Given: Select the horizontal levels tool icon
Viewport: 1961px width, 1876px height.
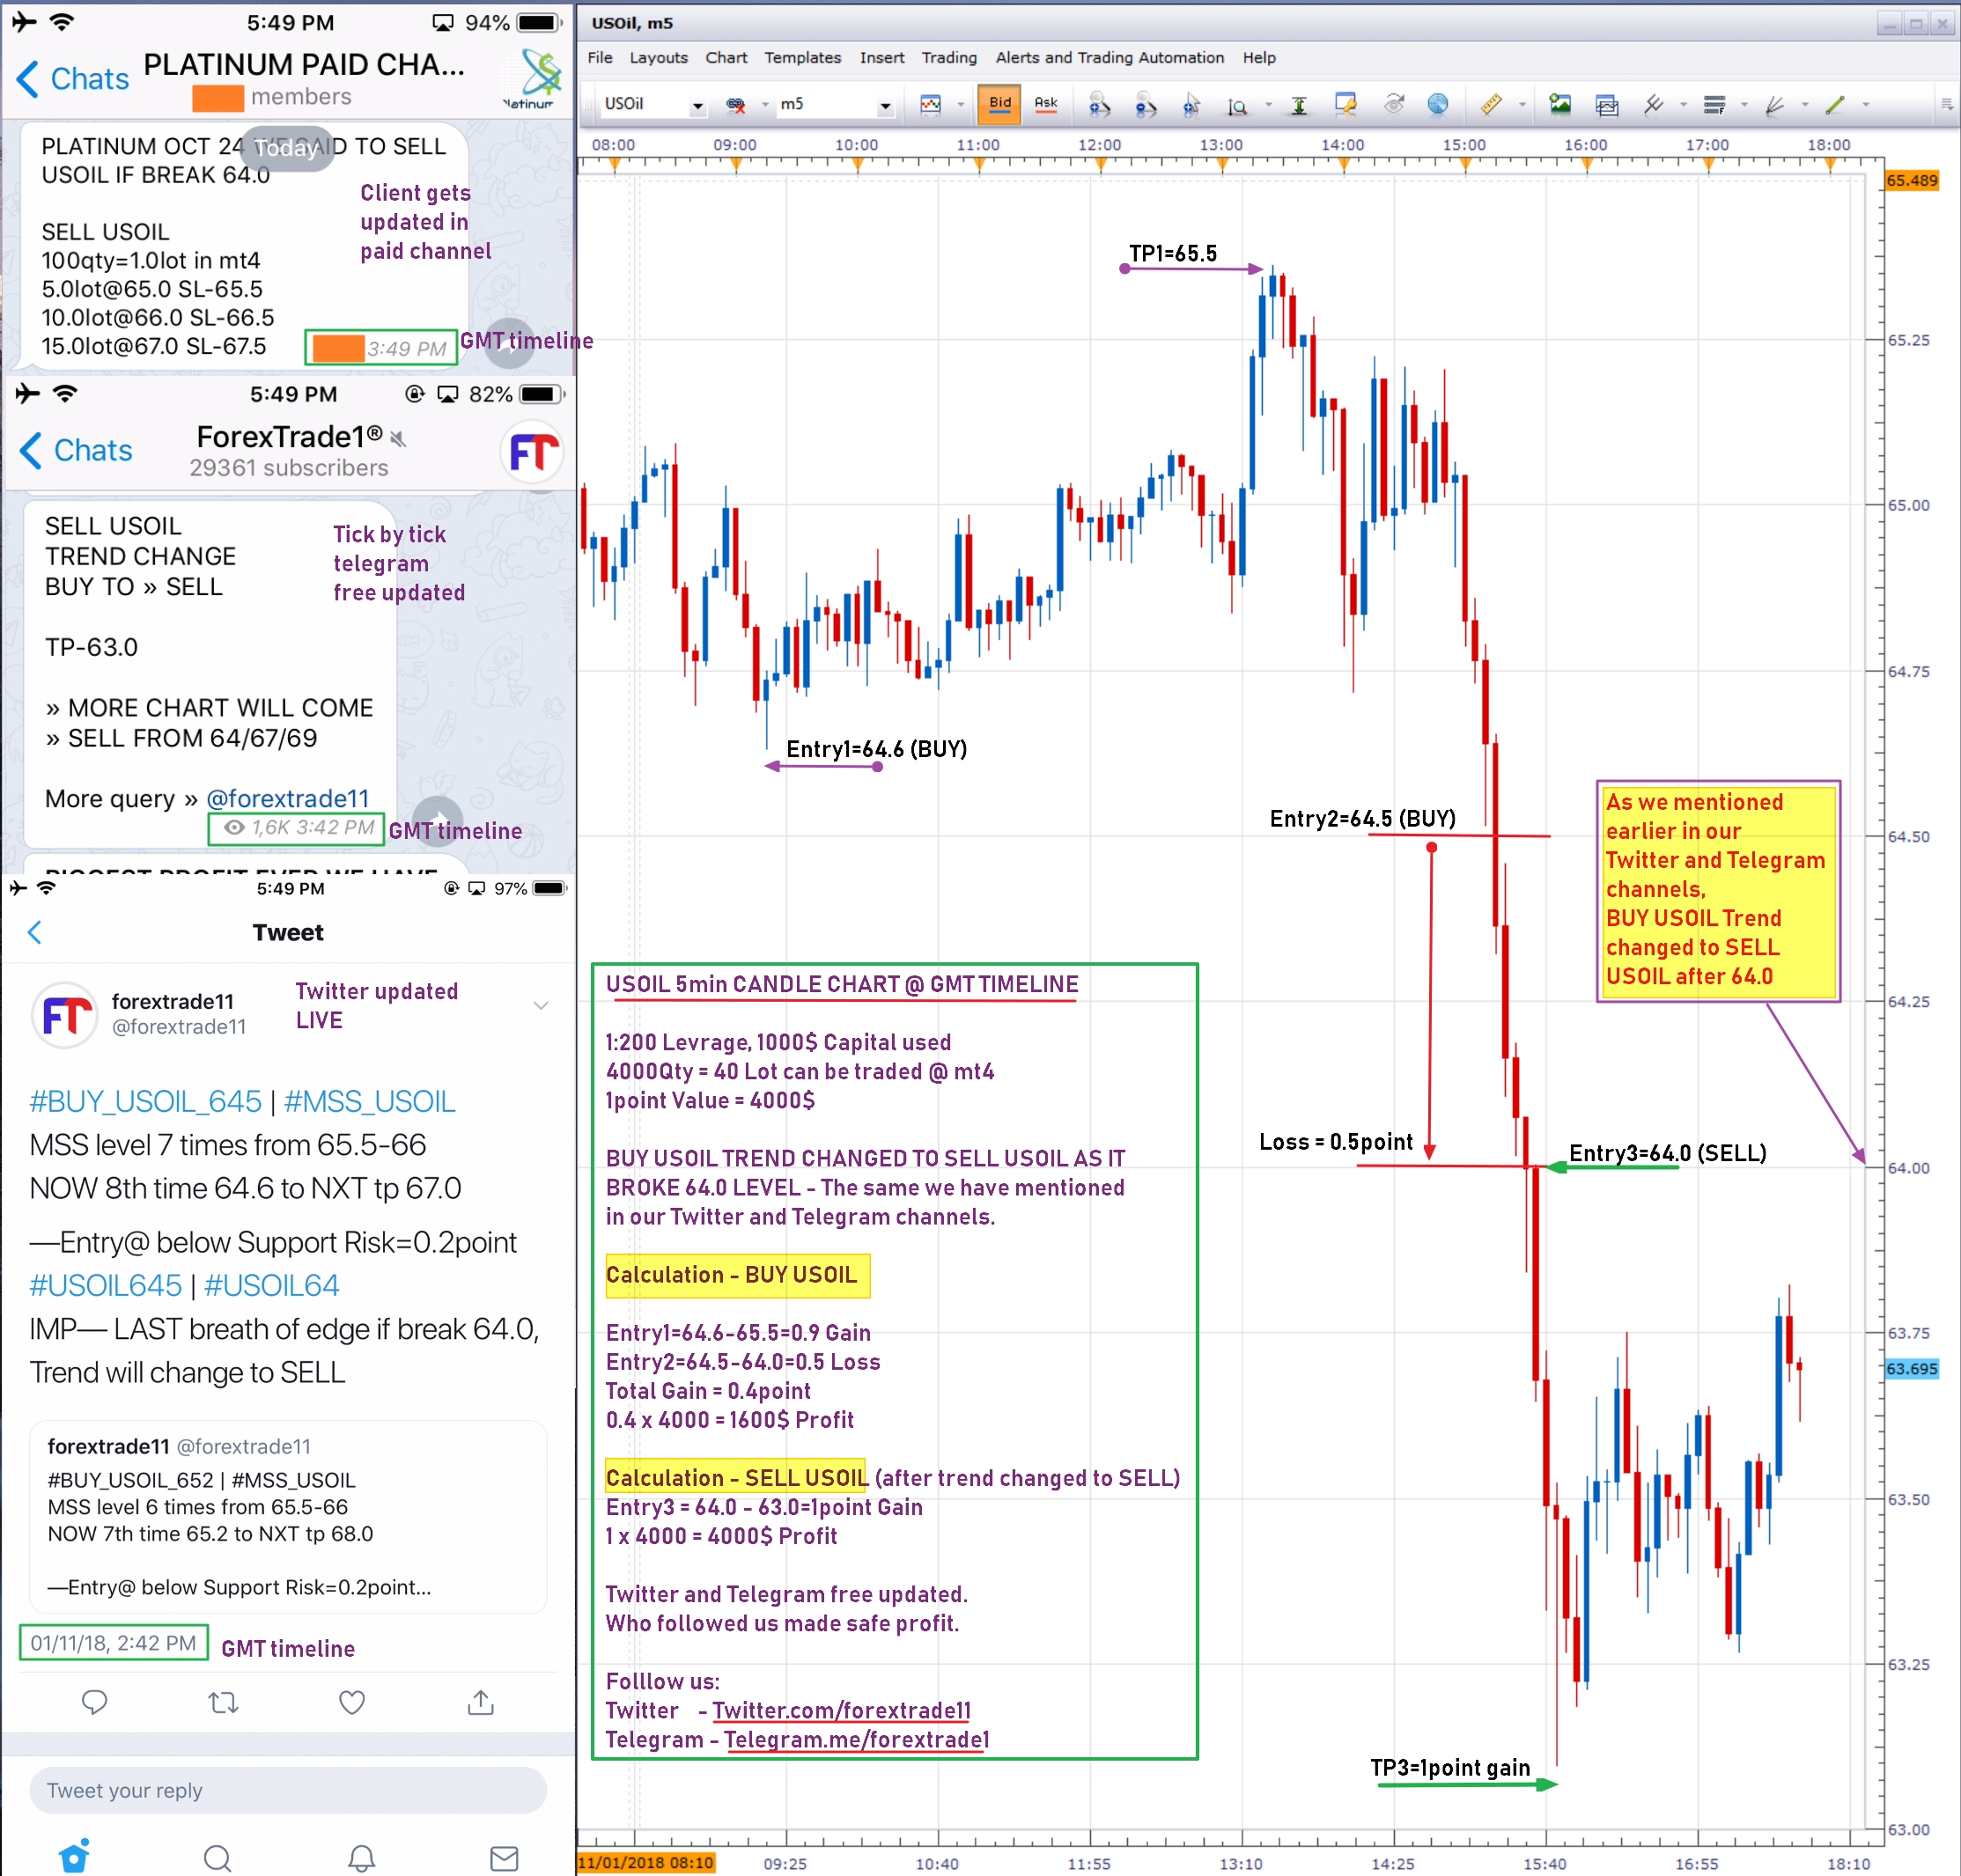Looking at the screenshot, I should point(1715,104).
